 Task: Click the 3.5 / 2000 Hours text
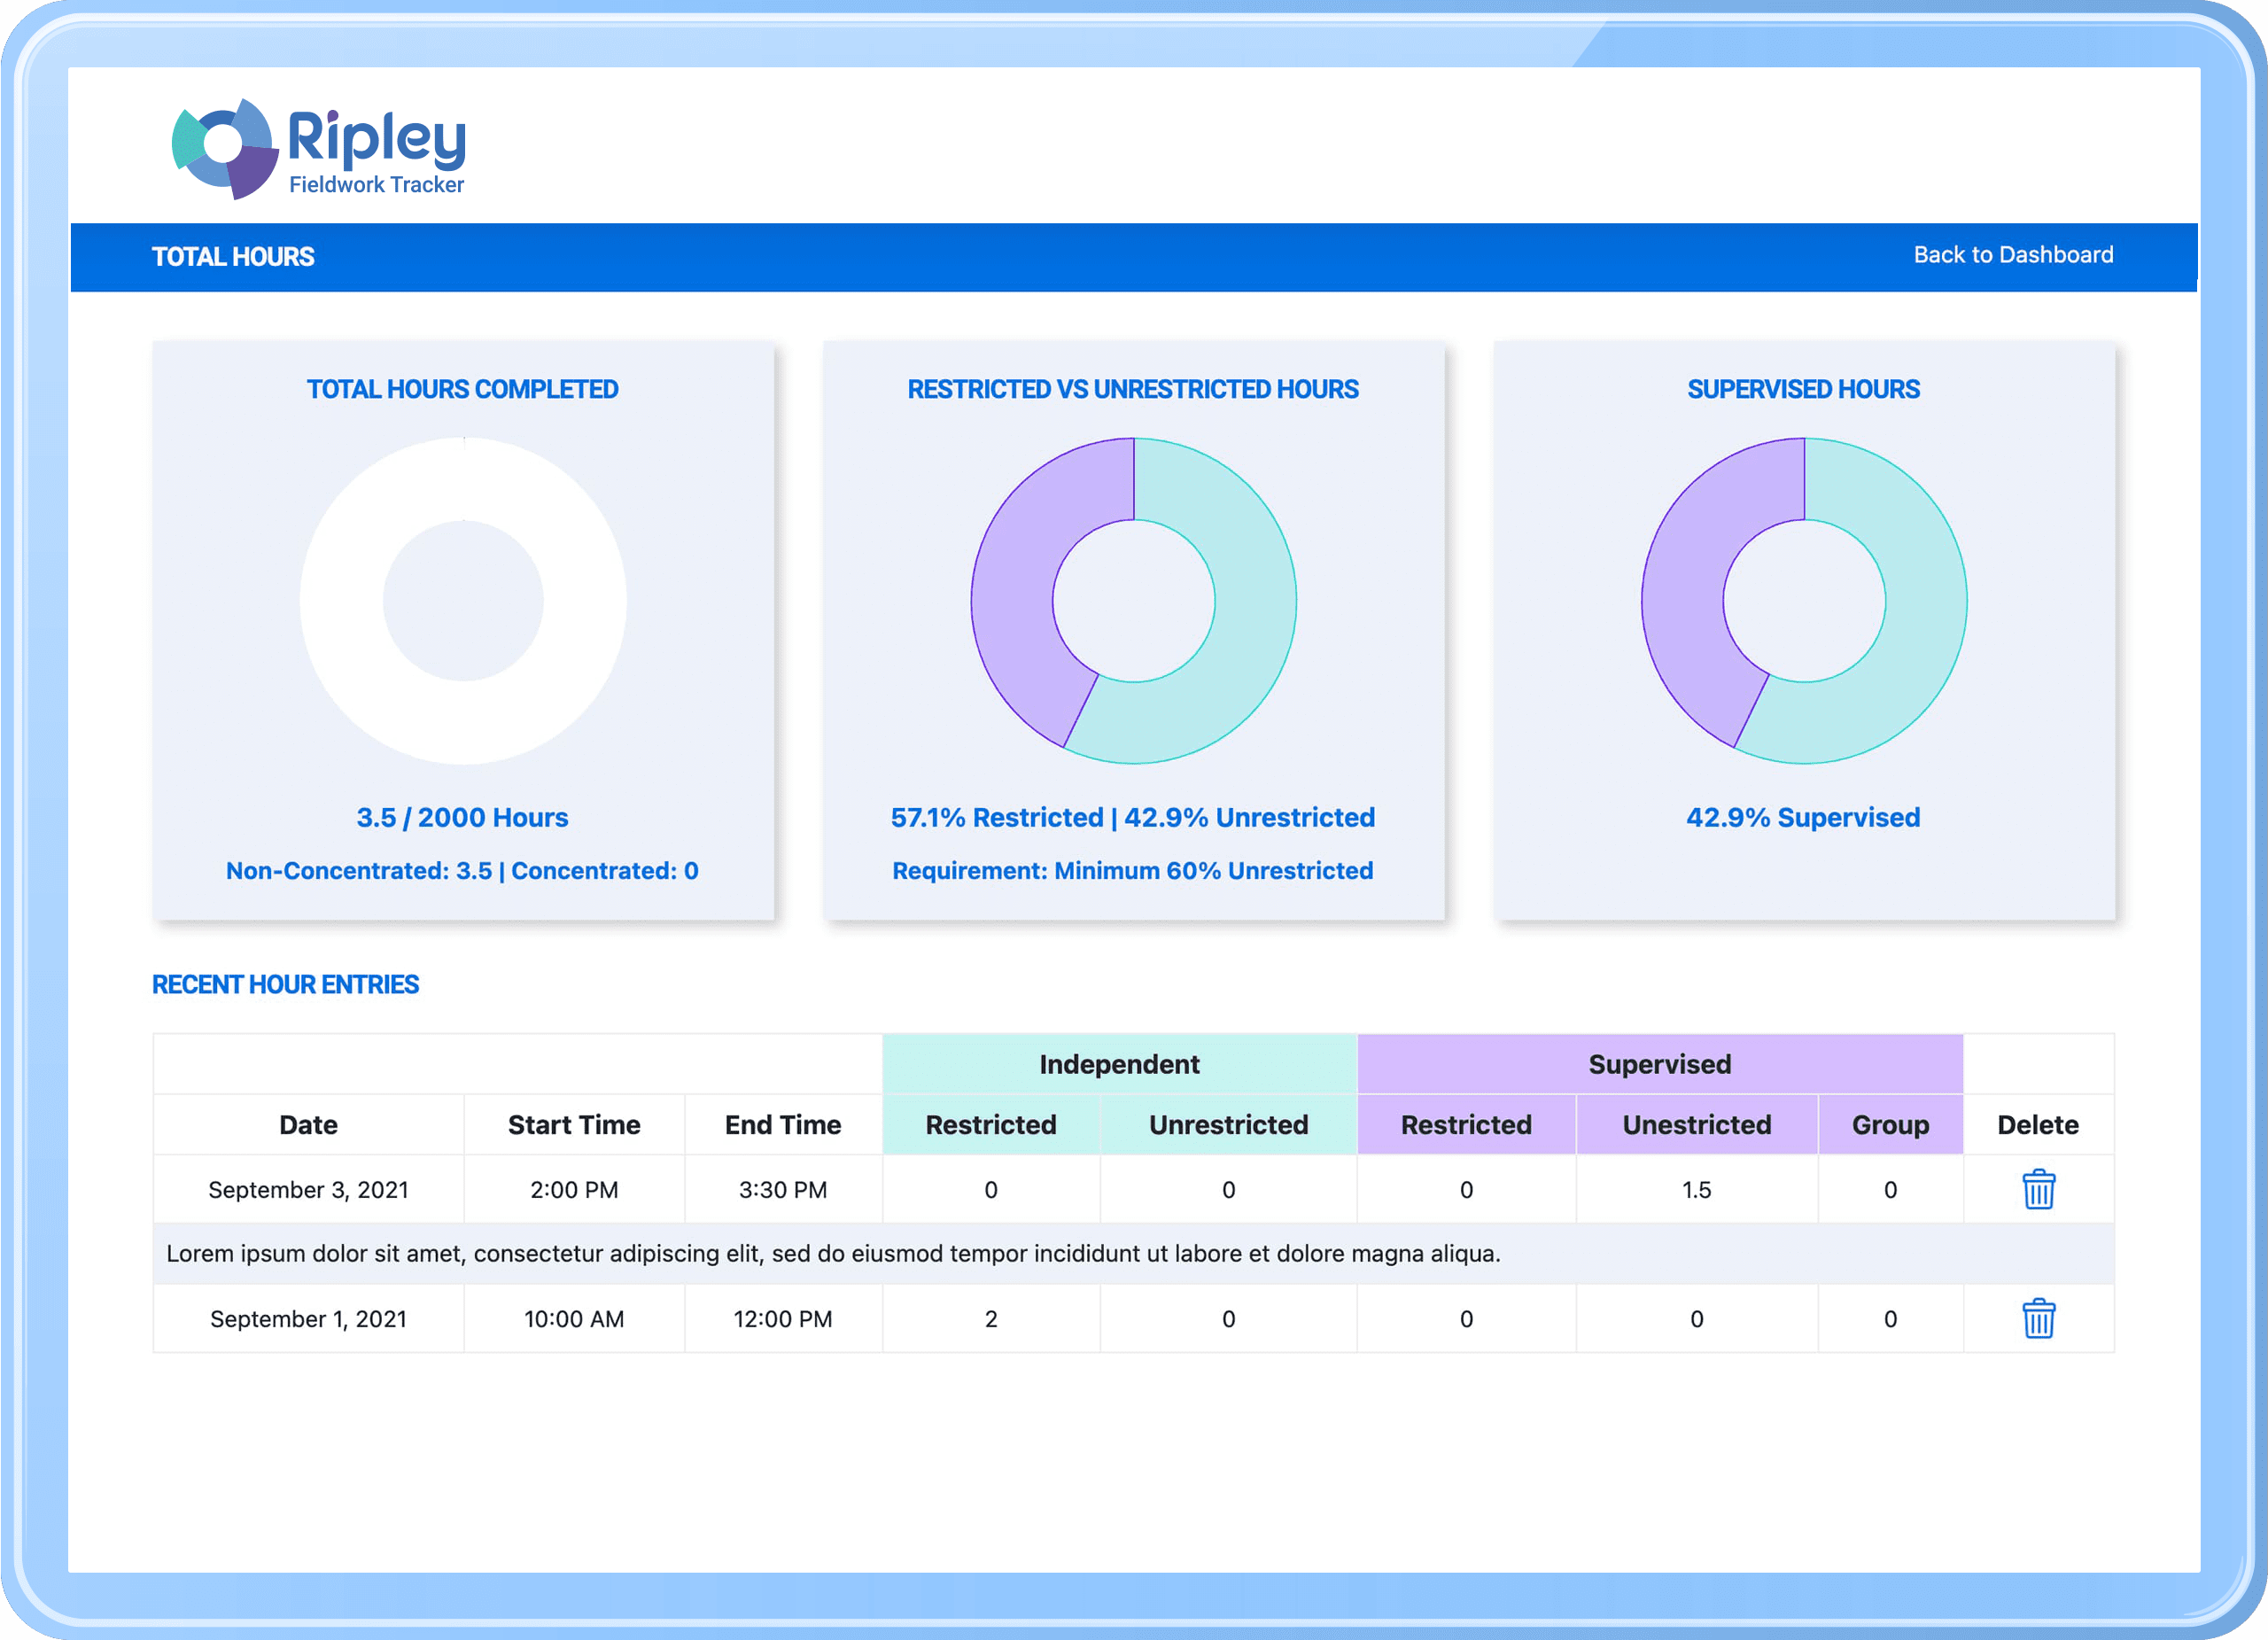(x=462, y=817)
